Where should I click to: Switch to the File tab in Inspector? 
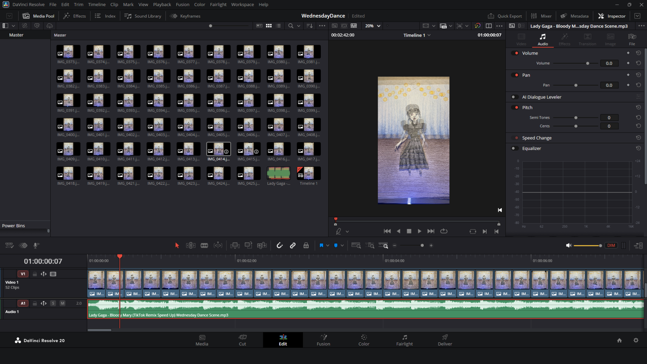[632, 39]
